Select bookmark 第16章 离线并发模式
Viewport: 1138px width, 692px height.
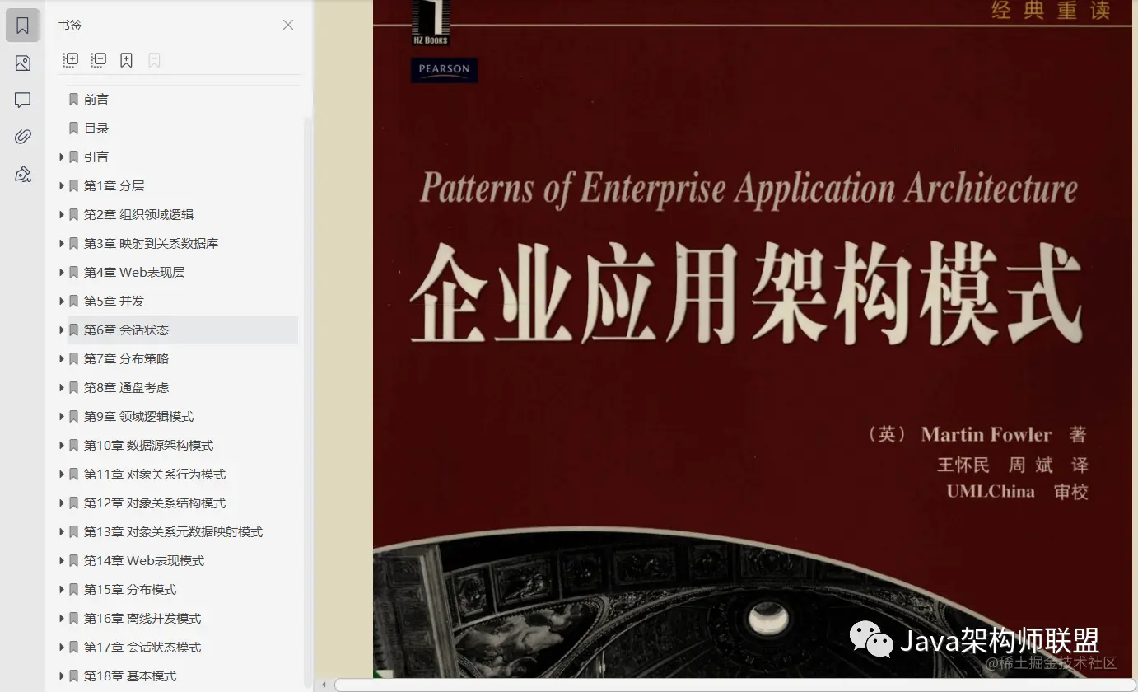click(142, 618)
